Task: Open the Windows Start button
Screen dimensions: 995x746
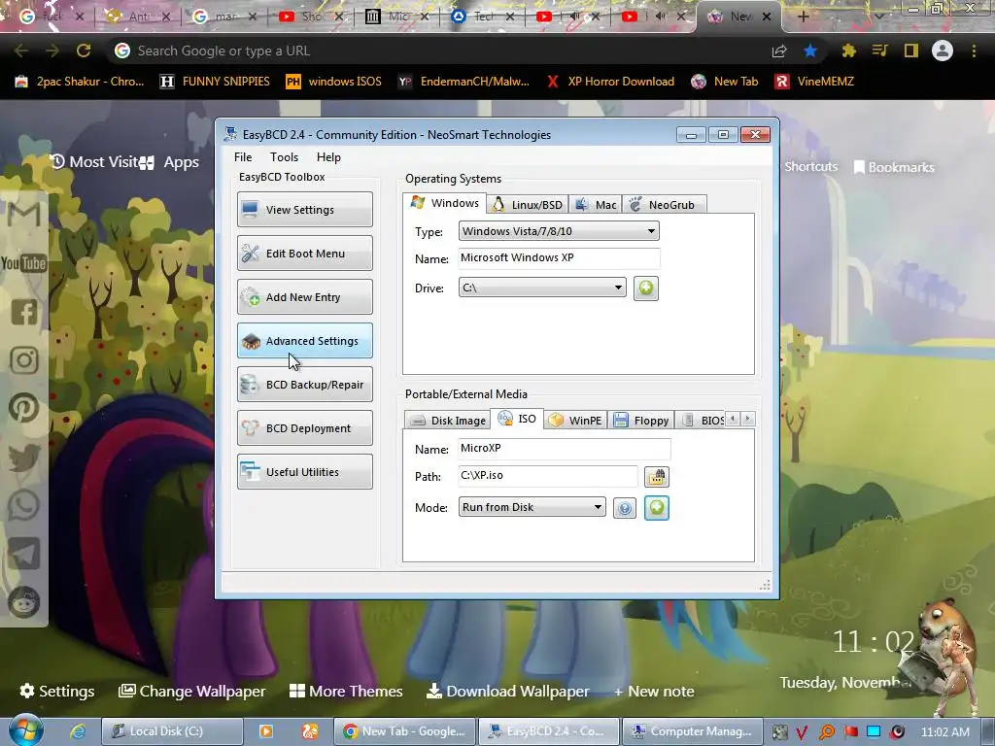Action: click(25, 730)
